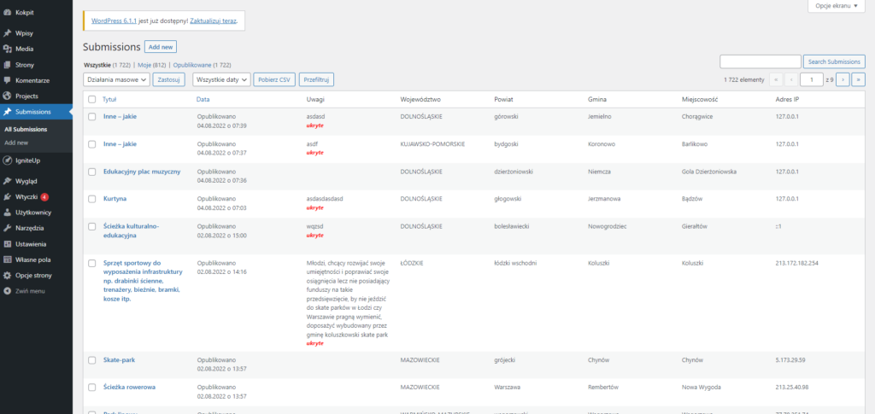Viewport: 875px width, 414px height.
Task: Click the Wpisy pin icon
Action: click(x=7, y=33)
